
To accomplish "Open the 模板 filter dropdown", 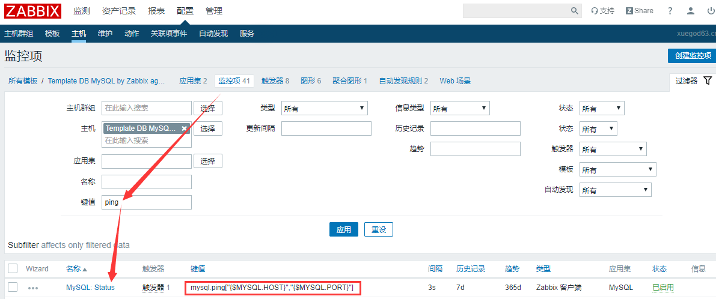I will tap(618, 169).
